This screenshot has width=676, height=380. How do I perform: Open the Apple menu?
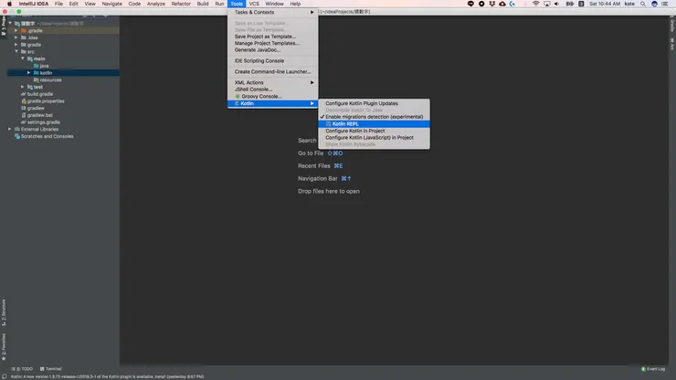9,4
